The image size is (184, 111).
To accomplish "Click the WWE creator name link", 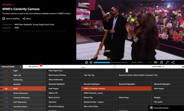I will [17, 28].
